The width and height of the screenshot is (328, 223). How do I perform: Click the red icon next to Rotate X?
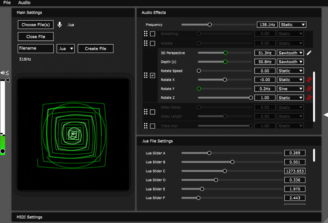(309, 80)
